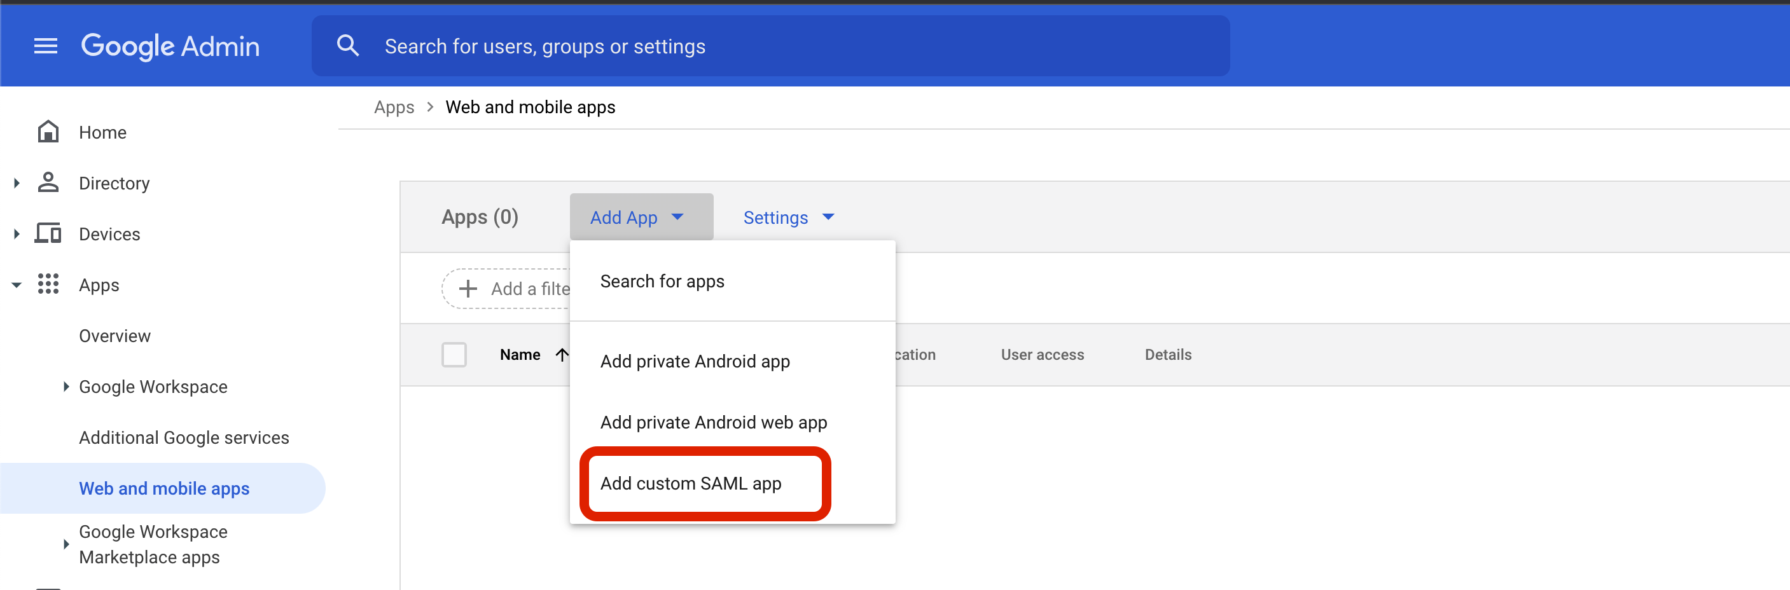Click the Apps breadcrumb link
Screen dimensions: 1790x590
click(x=393, y=106)
